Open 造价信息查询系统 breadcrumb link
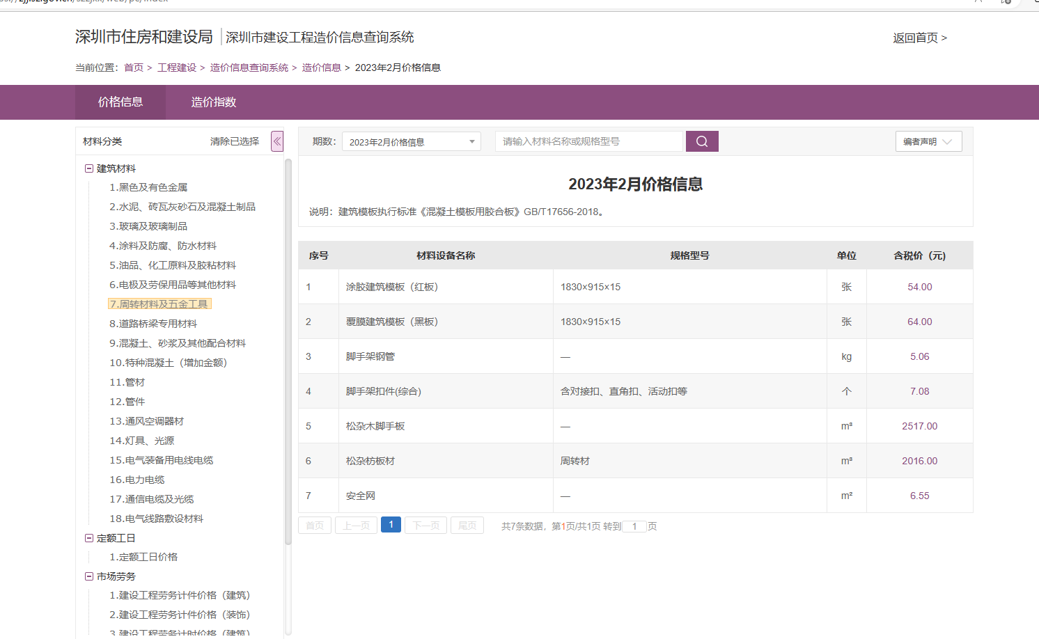This screenshot has width=1039, height=639. pyautogui.click(x=249, y=68)
